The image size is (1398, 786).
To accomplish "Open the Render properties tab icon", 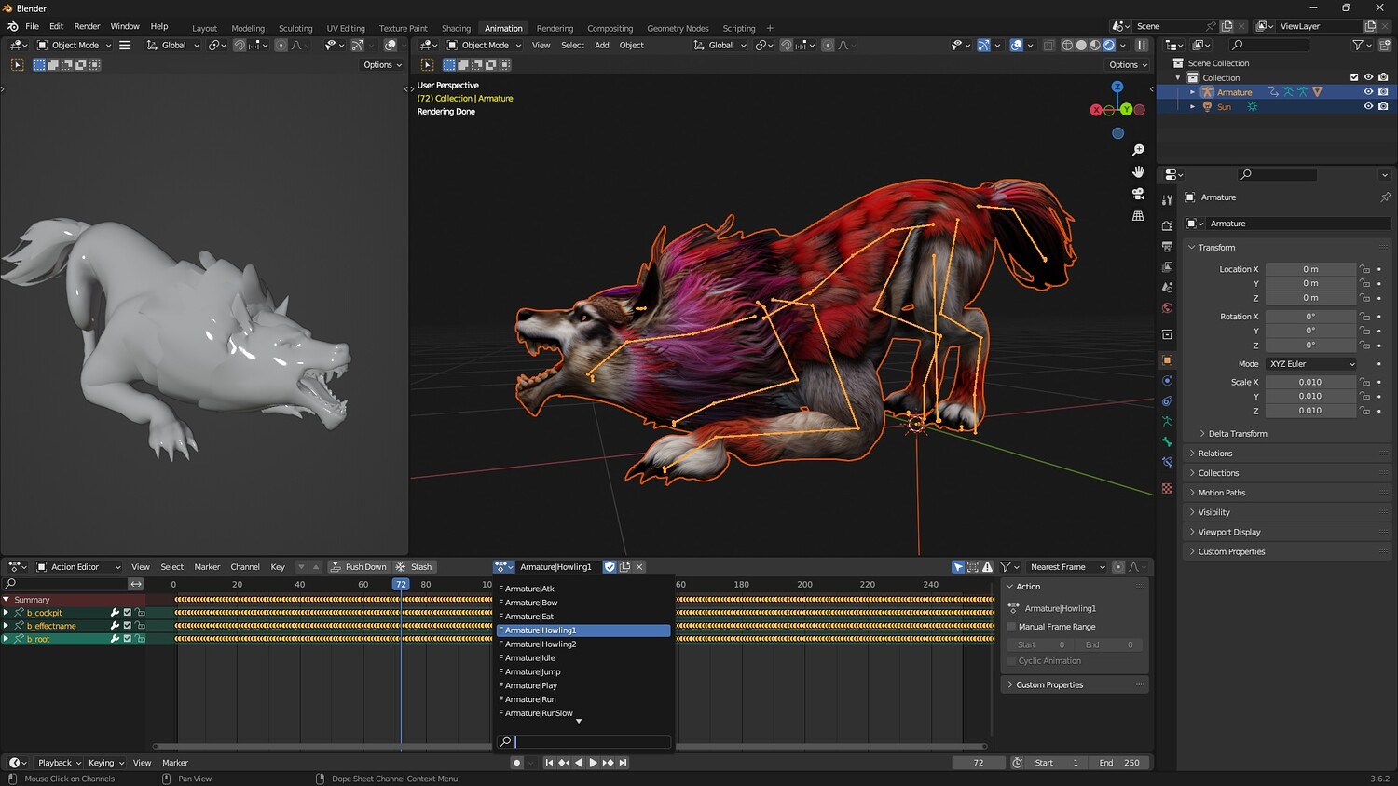I will click(1167, 225).
